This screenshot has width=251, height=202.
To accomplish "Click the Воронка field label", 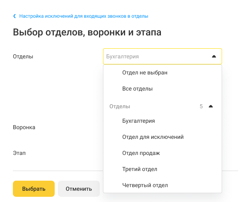I will pyautogui.click(x=24, y=127).
